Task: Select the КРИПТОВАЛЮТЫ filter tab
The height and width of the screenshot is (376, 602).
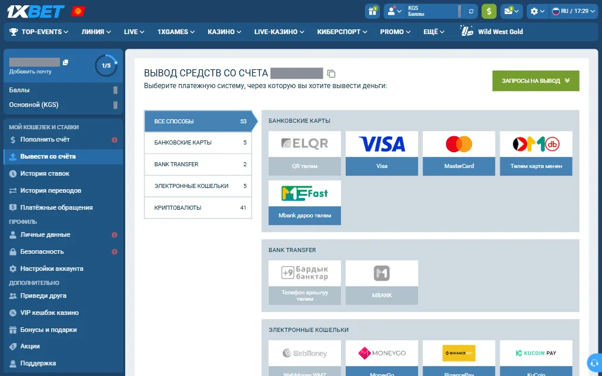Action: [x=198, y=208]
